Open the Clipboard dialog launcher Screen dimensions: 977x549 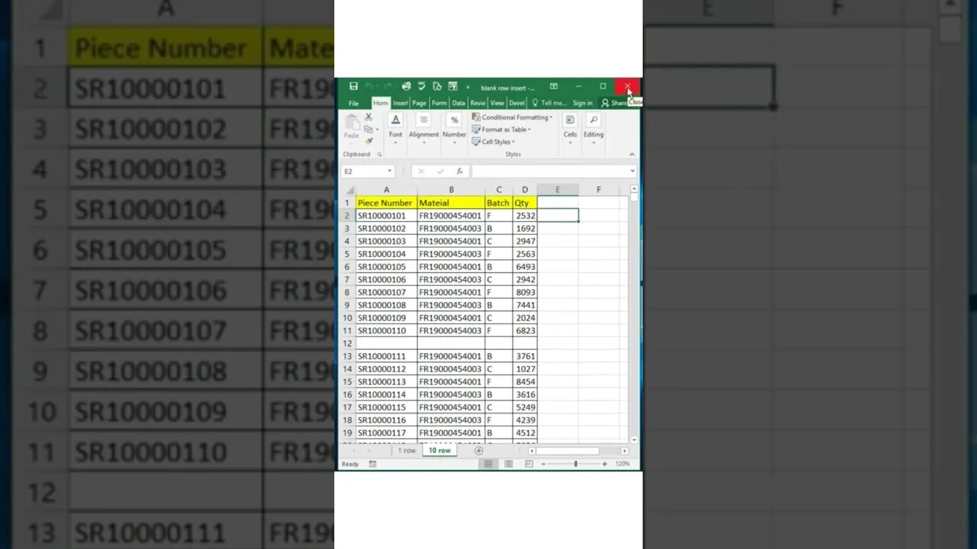(x=379, y=154)
